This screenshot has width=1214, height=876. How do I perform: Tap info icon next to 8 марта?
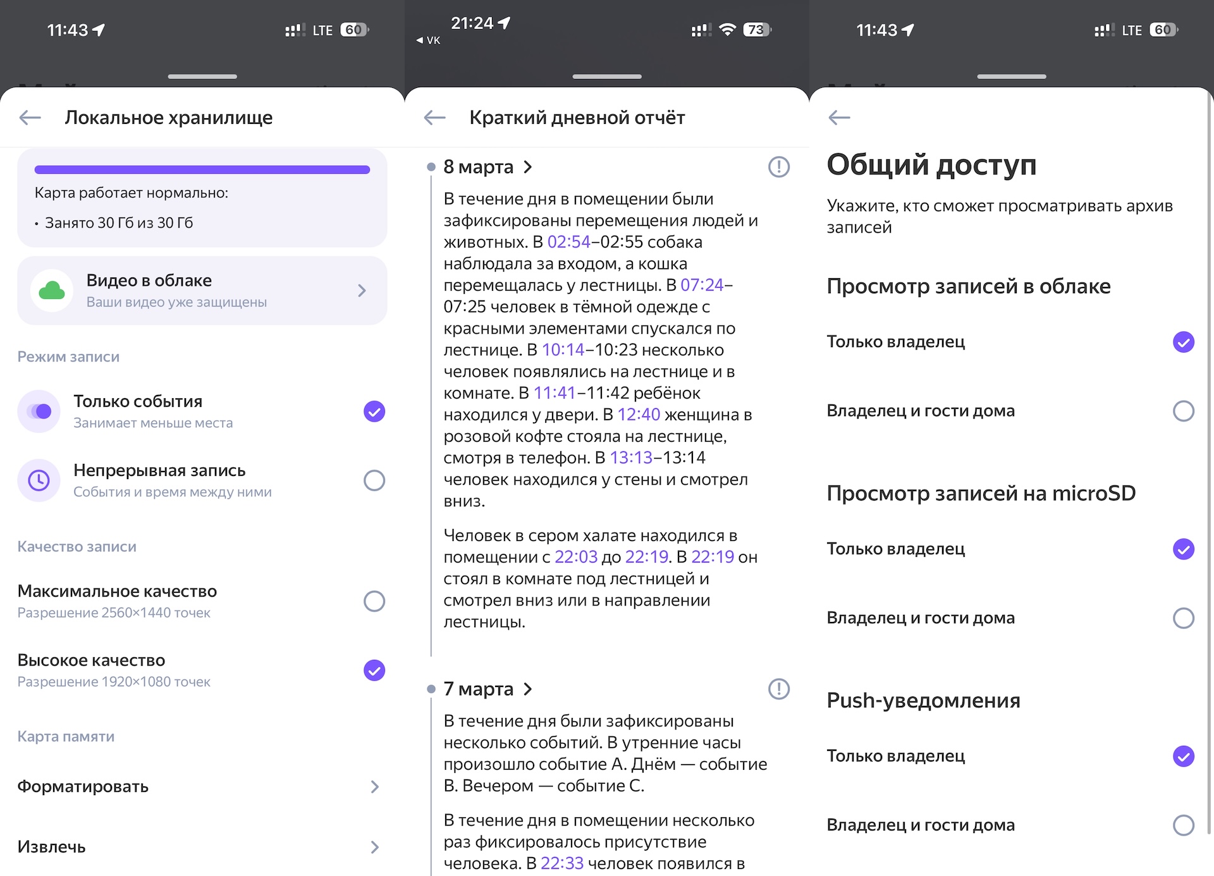pos(778,167)
